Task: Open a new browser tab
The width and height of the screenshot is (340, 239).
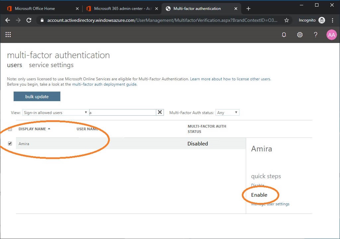Action: click(248, 9)
